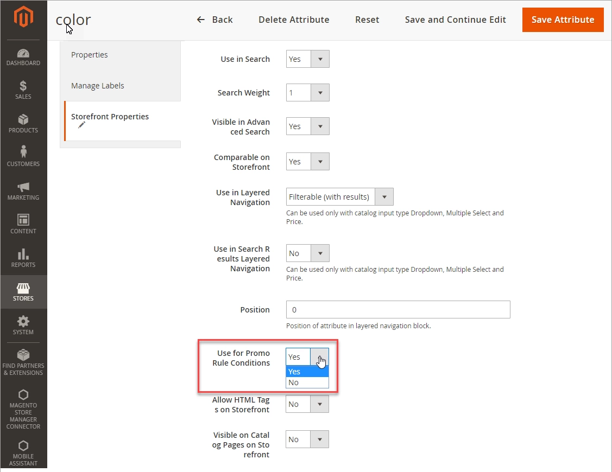612x472 pixels.
Task: Expand the Use in Search dropdown
Action: (320, 59)
